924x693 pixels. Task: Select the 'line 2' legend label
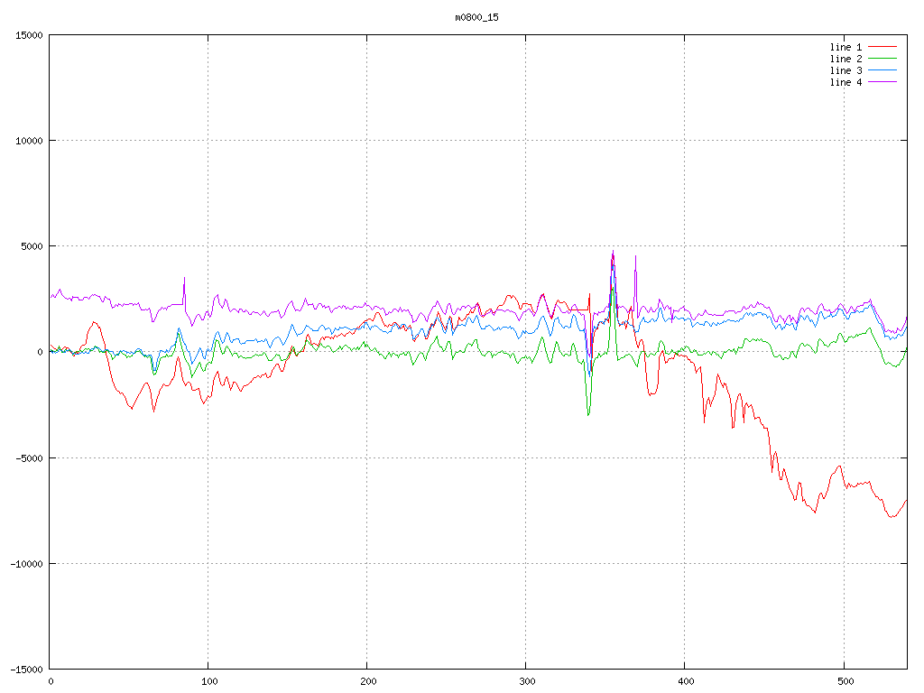[x=845, y=59]
